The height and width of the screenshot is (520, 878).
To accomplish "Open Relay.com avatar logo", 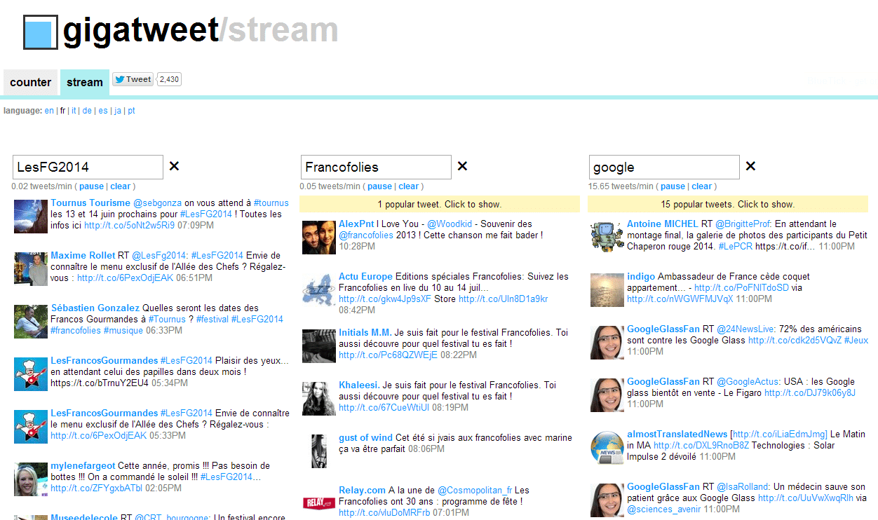I will point(319,502).
